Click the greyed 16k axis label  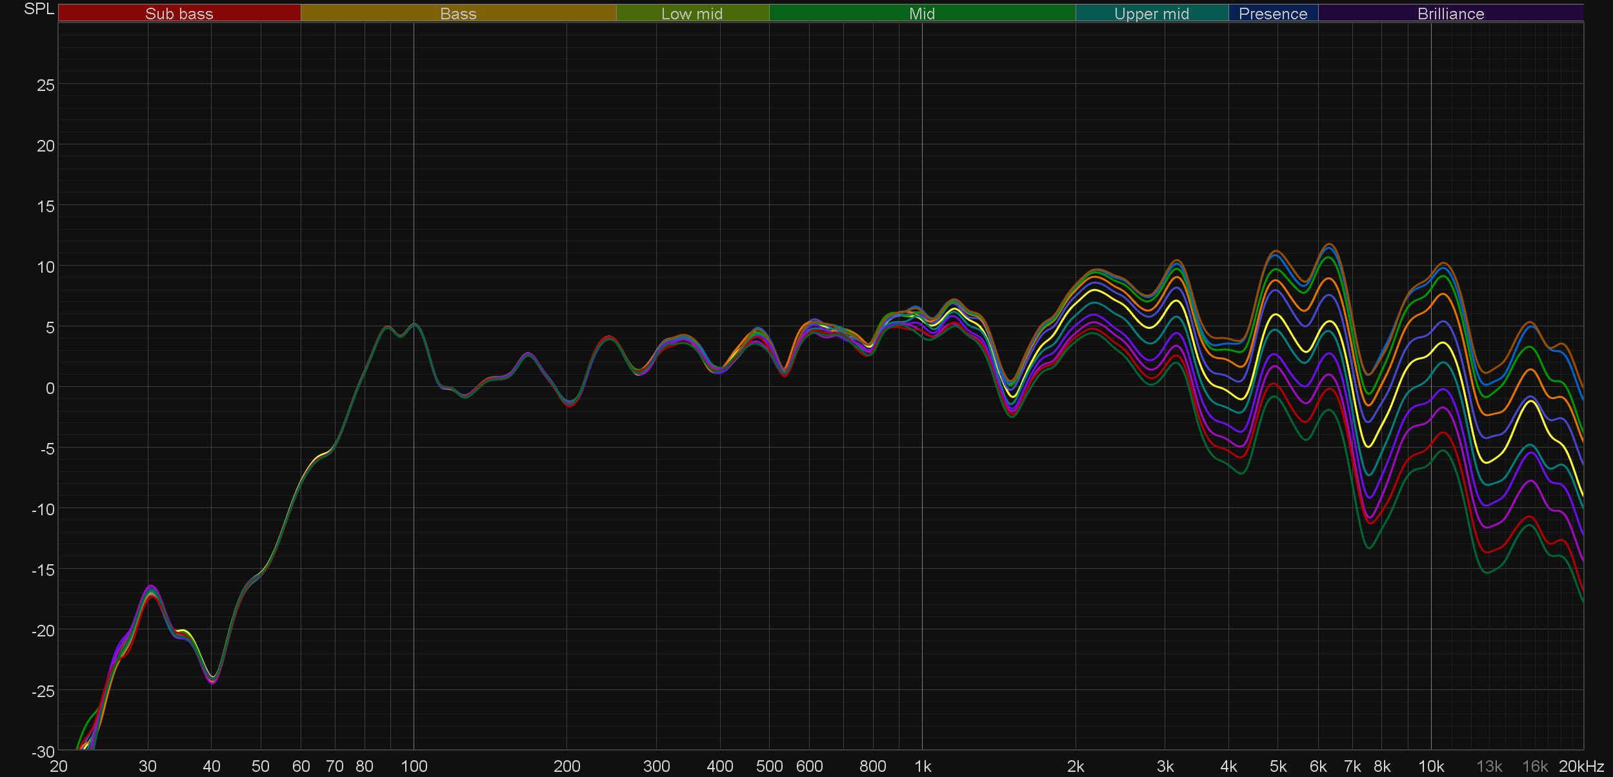point(1534,766)
